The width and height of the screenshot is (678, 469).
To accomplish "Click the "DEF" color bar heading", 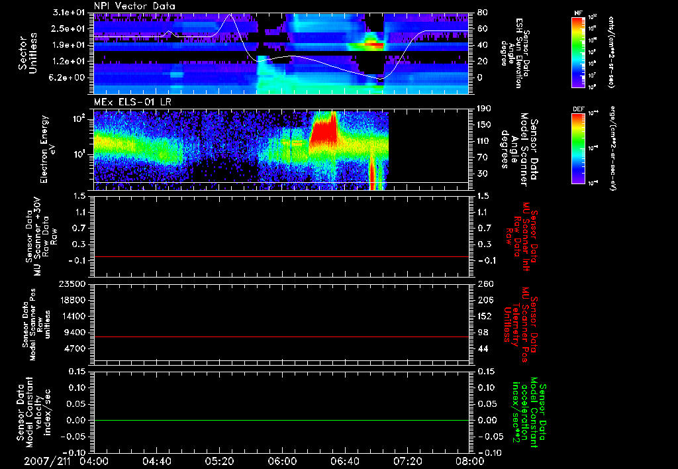I will (x=579, y=109).
